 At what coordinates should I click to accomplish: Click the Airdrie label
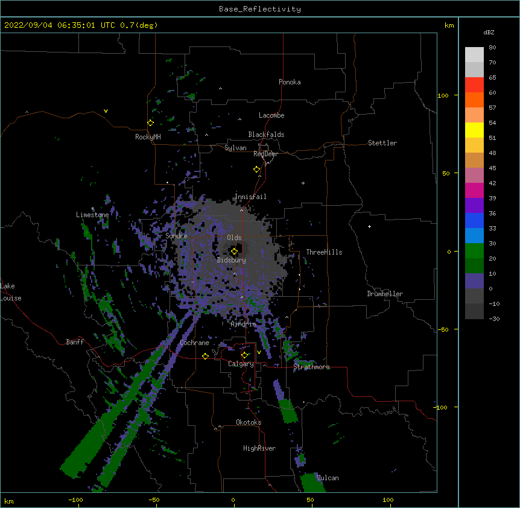[x=243, y=324]
